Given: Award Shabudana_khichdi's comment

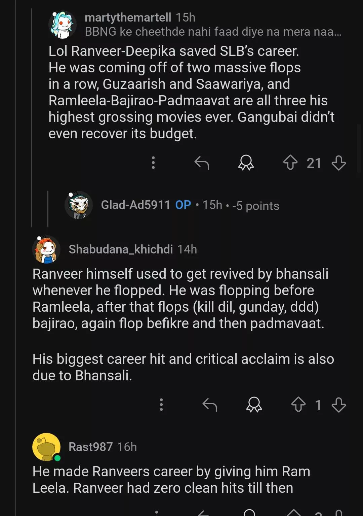Looking at the screenshot, I should pos(254,405).
